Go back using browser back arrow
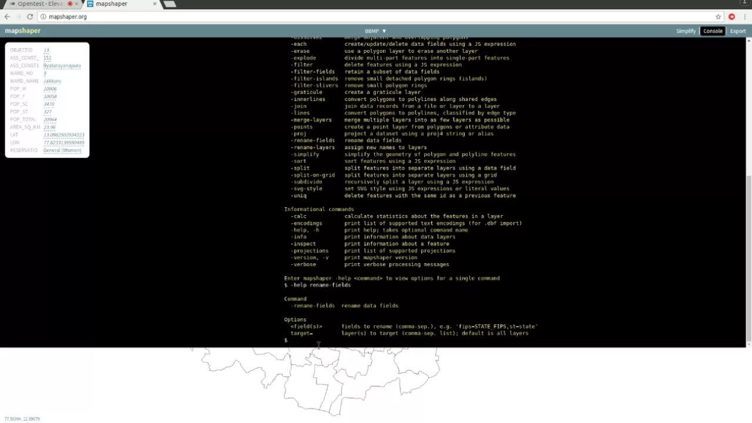The image size is (752, 423). 7,16
